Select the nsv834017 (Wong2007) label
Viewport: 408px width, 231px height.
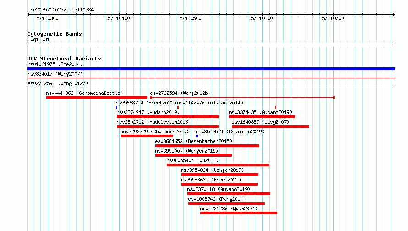(55, 74)
